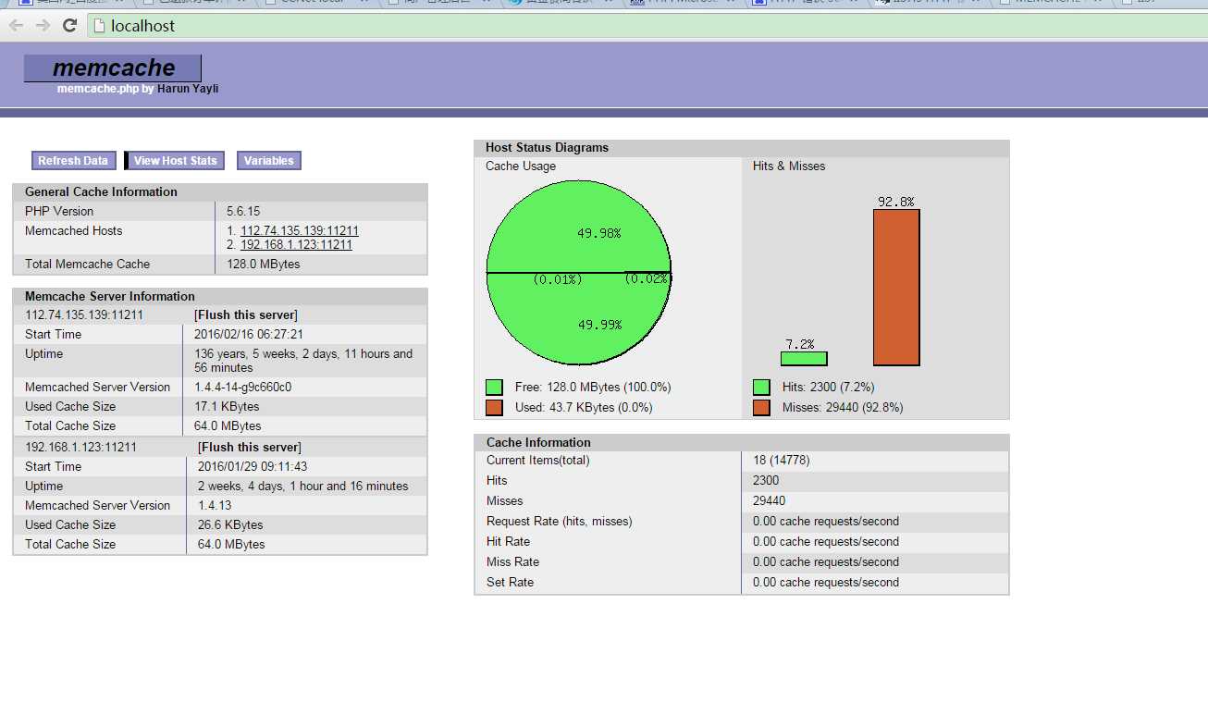This screenshot has width=1208, height=727.
Task: Click the green 7.2% hits bar
Action: [804, 359]
